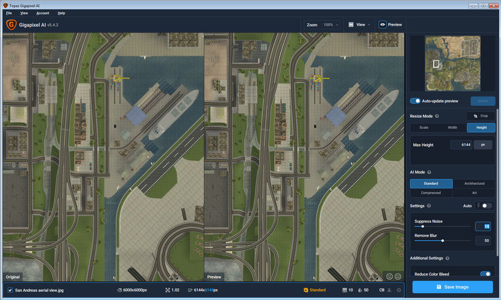This screenshot has width=501, height=300.
Task: Click the Save Image button
Action: (452, 287)
